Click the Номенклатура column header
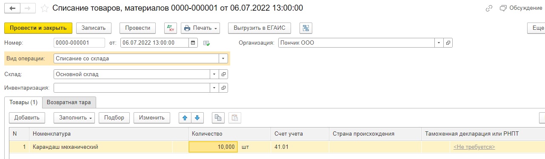Image resolution: width=545 pixels, height=159 pixels. tap(108, 133)
